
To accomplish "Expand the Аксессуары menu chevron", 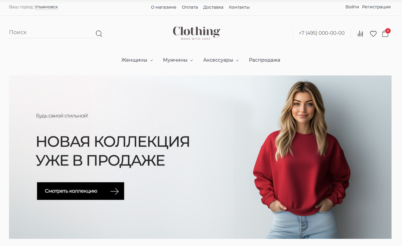I will click(237, 60).
